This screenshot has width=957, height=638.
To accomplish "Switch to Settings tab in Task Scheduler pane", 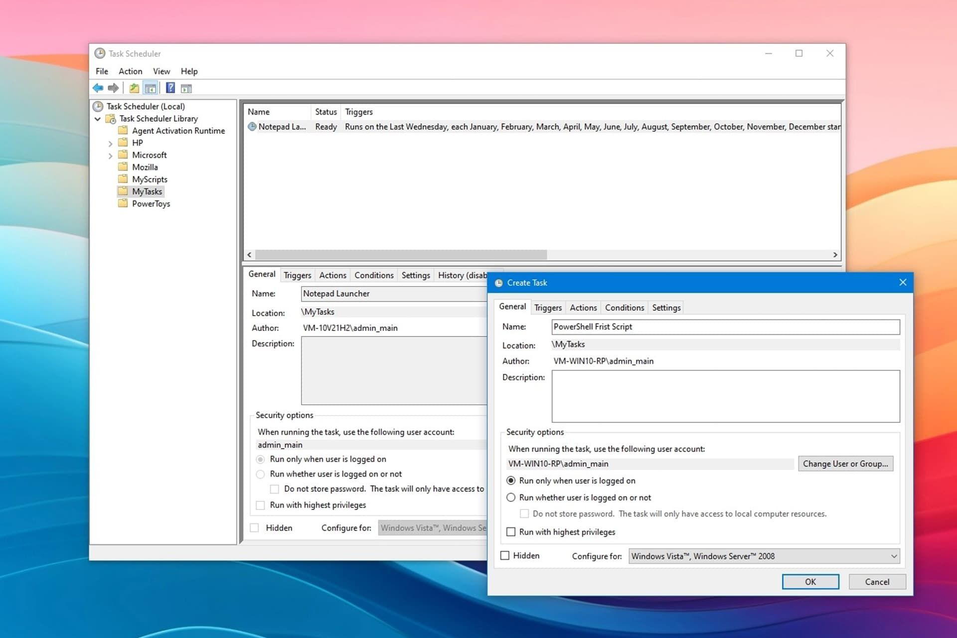I will point(416,275).
